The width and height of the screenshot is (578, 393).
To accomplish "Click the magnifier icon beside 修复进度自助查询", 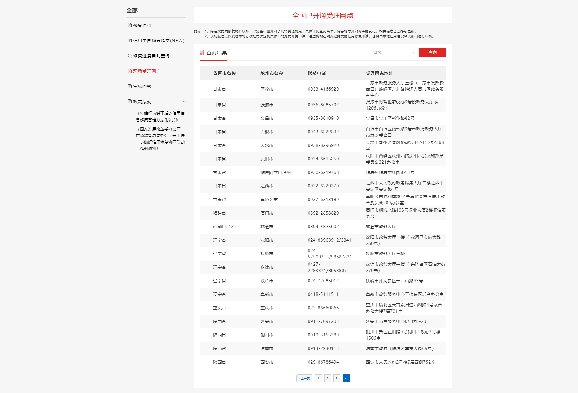I will click(x=129, y=56).
